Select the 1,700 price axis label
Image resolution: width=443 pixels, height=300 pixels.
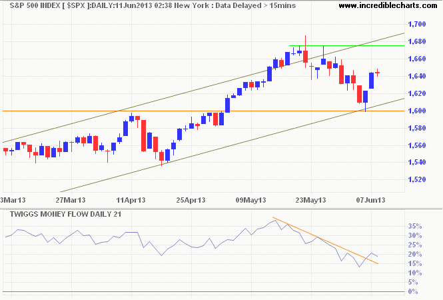pos(417,24)
